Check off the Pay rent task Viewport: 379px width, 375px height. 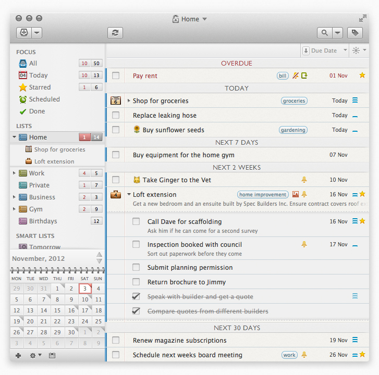[116, 76]
